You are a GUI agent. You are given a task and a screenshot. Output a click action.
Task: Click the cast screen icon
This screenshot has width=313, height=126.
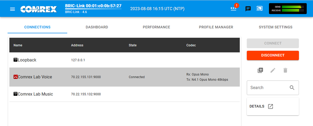[260, 9]
